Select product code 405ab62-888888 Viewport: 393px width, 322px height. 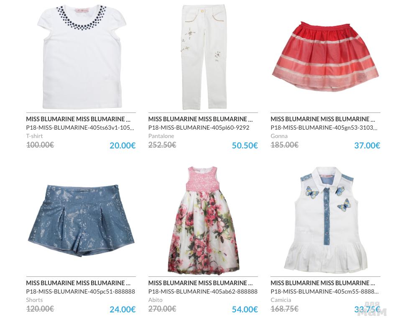pos(203,291)
